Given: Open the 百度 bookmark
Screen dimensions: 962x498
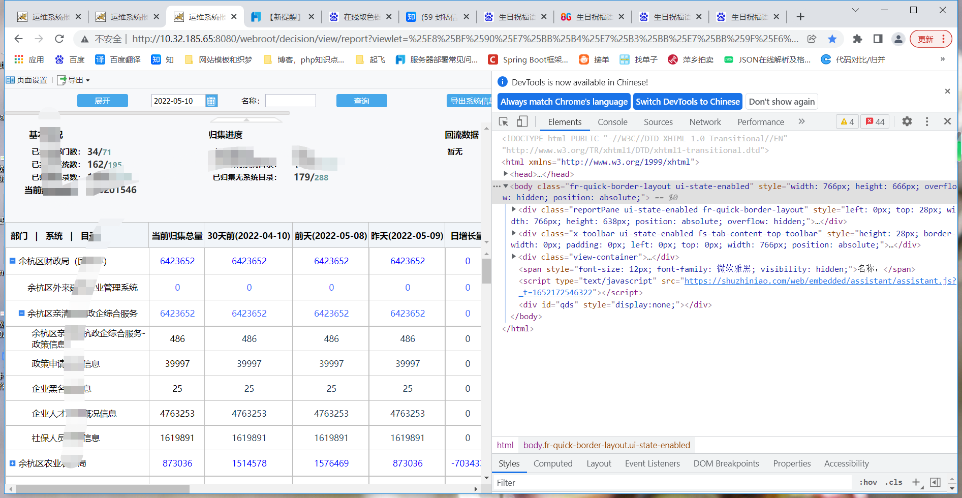Looking at the screenshot, I should (70, 59).
